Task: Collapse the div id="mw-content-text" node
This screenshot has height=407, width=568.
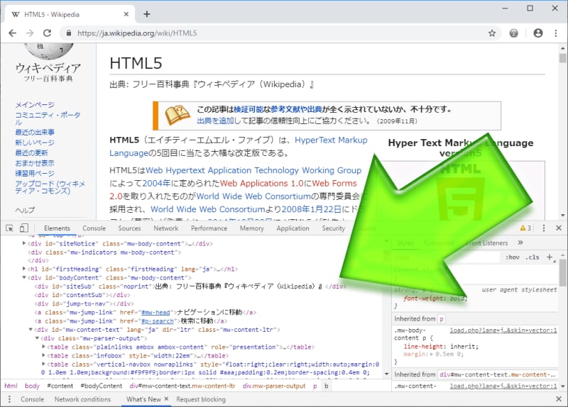Action: coord(31,330)
